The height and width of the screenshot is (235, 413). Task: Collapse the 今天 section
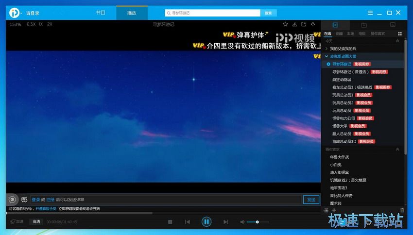pos(397,41)
